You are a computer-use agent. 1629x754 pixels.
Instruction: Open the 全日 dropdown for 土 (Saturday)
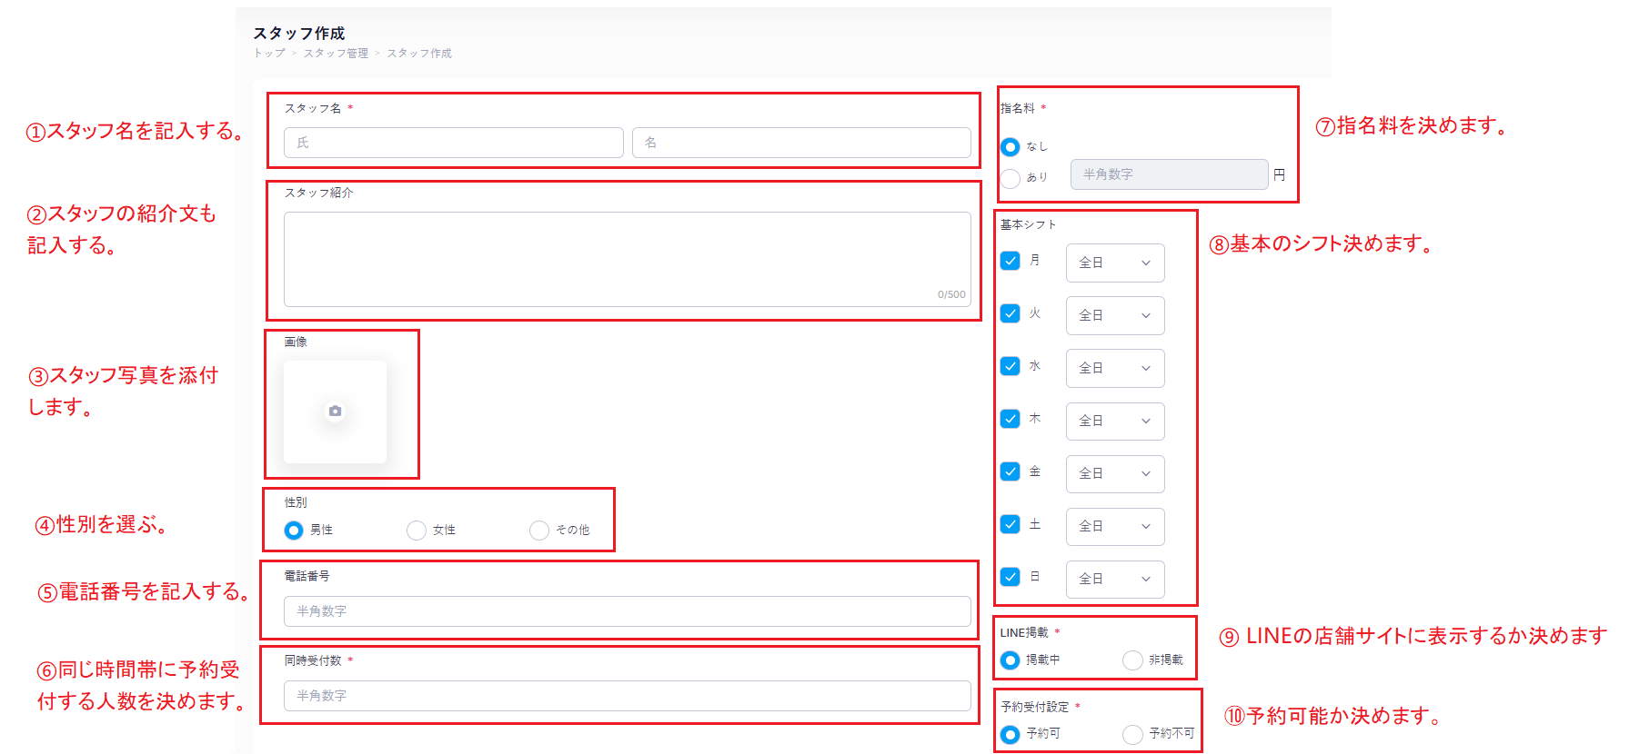(1114, 526)
